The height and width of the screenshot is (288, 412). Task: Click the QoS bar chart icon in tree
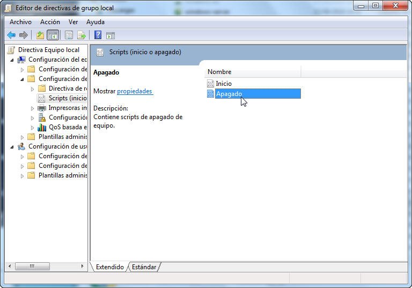point(42,127)
